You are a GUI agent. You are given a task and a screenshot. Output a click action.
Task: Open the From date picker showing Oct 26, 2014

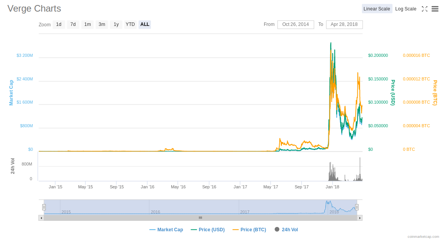[x=295, y=24]
